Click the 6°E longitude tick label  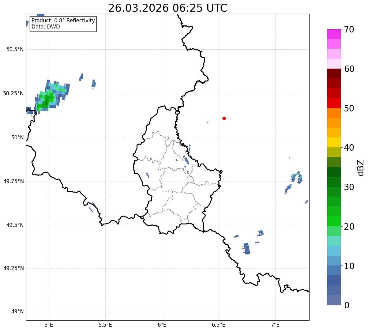click(162, 325)
